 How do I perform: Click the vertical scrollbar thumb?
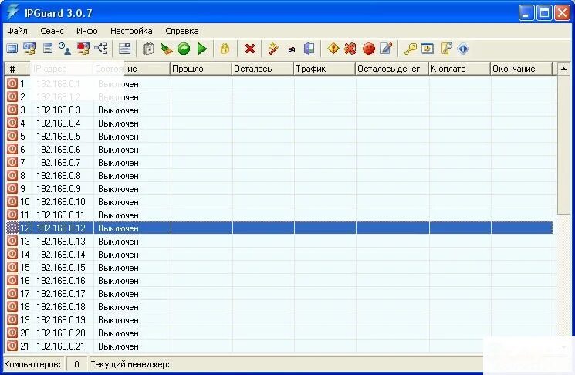563,145
